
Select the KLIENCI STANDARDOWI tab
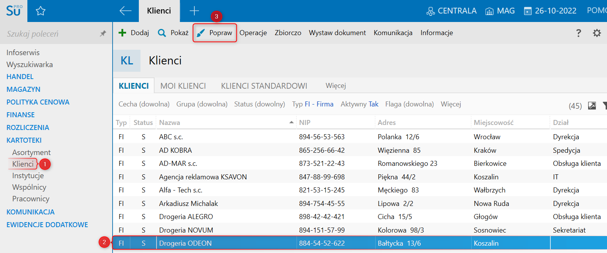tap(264, 86)
